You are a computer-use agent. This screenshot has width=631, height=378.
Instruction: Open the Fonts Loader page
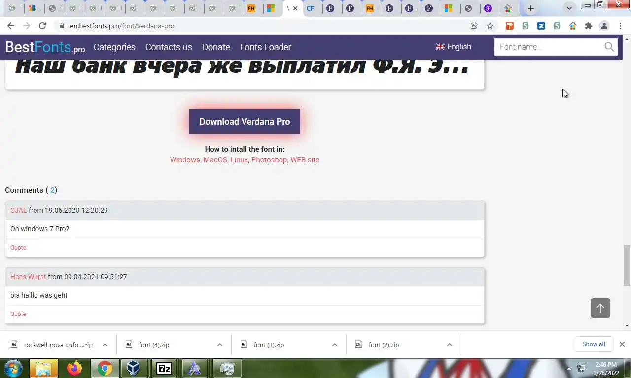(x=265, y=47)
